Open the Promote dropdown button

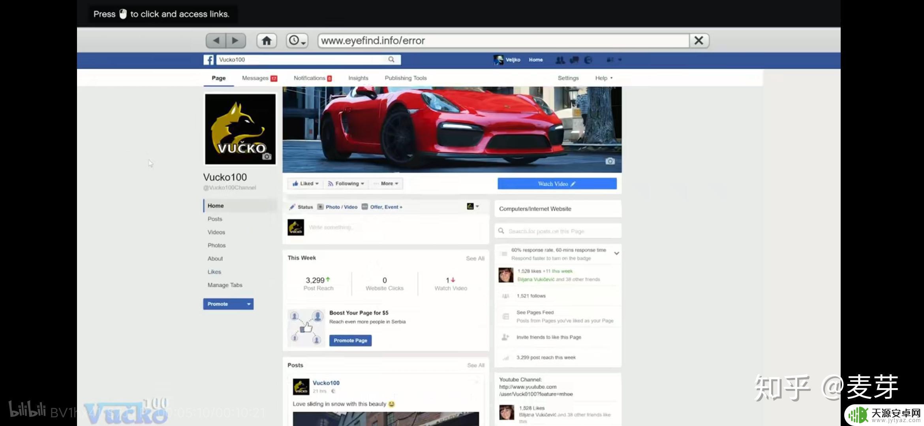pos(228,304)
